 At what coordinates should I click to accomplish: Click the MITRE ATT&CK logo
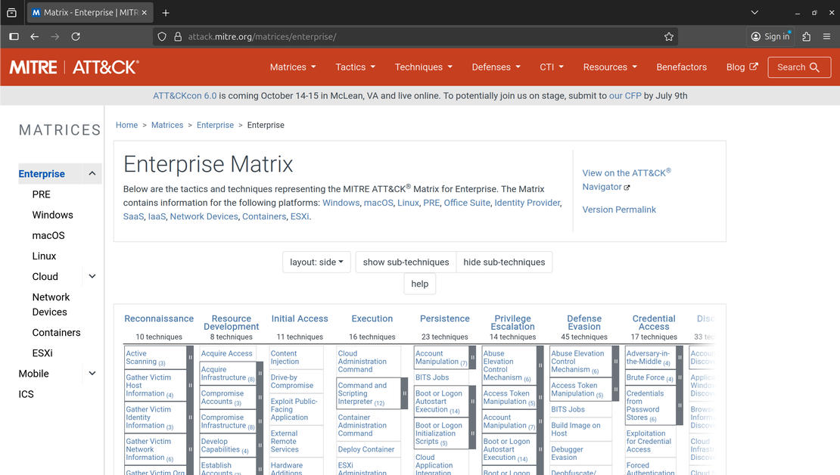(x=73, y=67)
